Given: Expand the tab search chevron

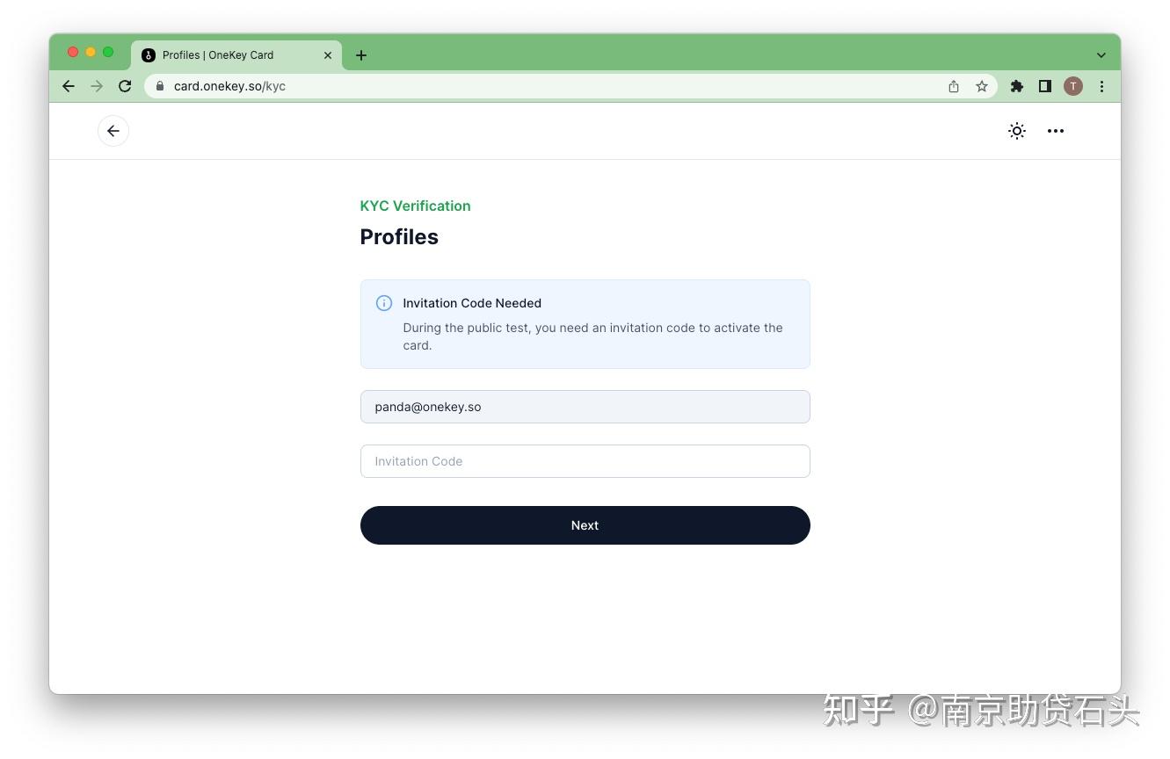Looking at the screenshot, I should click(x=1101, y=55).
